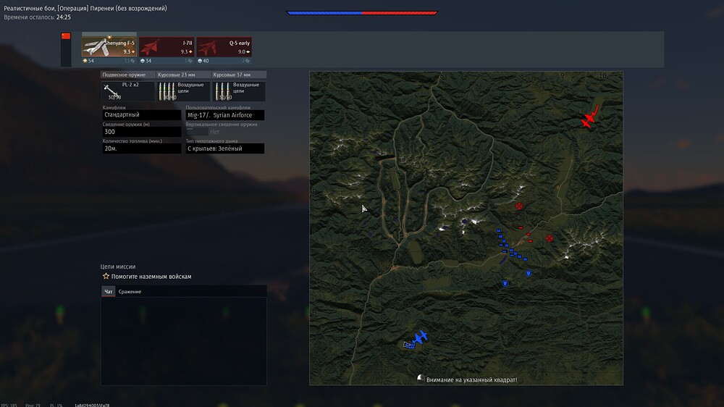The image size is (724, 407).
Task: Click the 23 mm shell belt icon
Action: (167, 91)
